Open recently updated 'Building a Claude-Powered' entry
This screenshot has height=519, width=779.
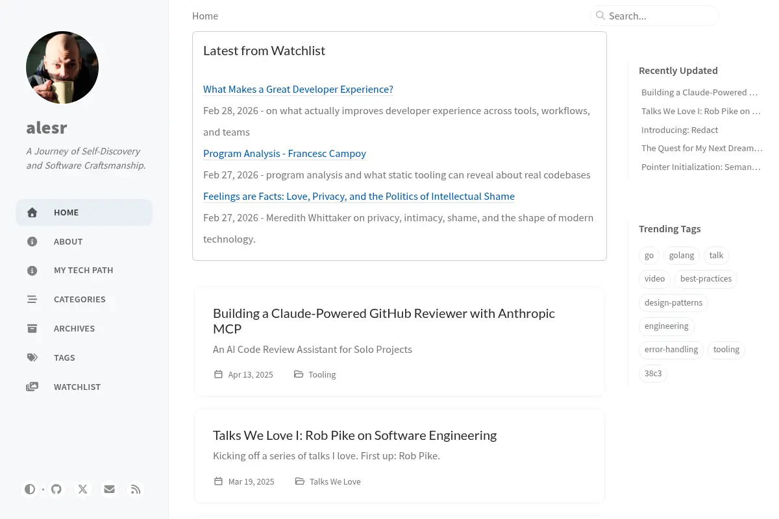pyautogui.click(x=700, y=92)
